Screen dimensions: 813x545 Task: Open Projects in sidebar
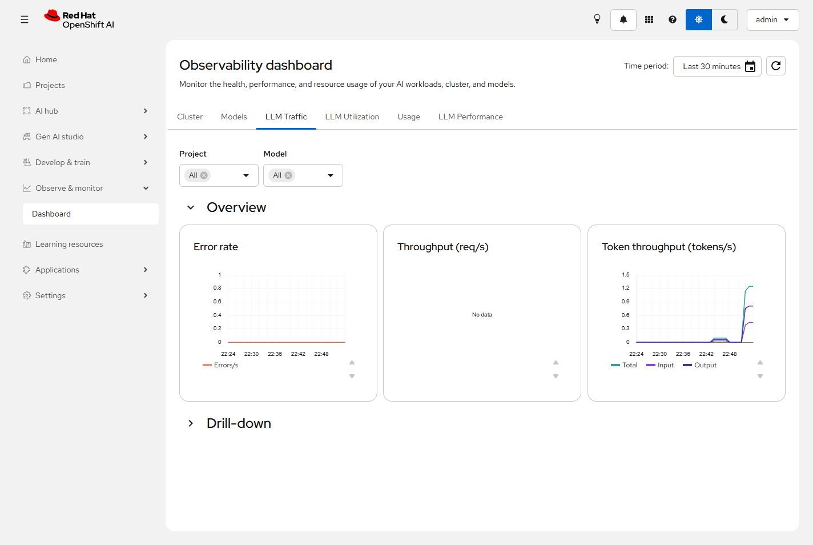coord(91,85)
